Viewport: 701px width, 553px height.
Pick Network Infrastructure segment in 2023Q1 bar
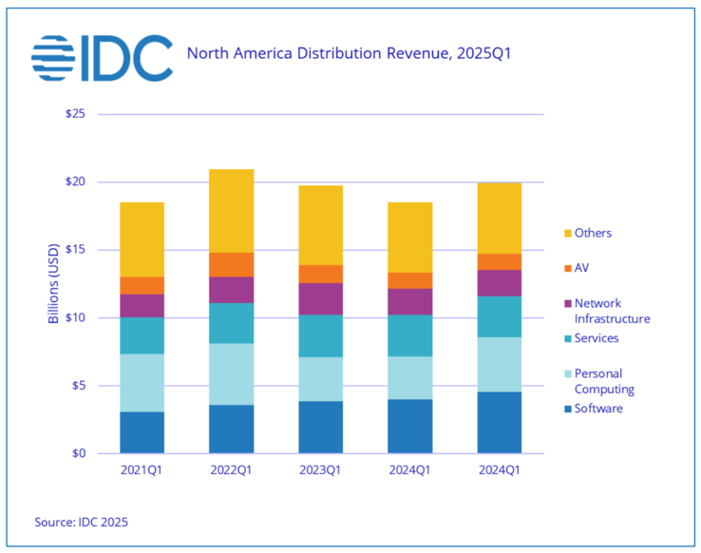coord(320,298)
